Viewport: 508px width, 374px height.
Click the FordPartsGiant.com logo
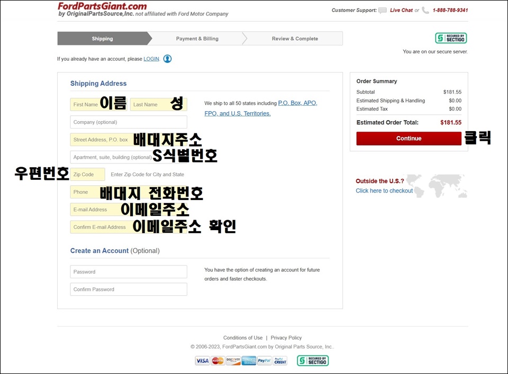(x=102, y=6)
